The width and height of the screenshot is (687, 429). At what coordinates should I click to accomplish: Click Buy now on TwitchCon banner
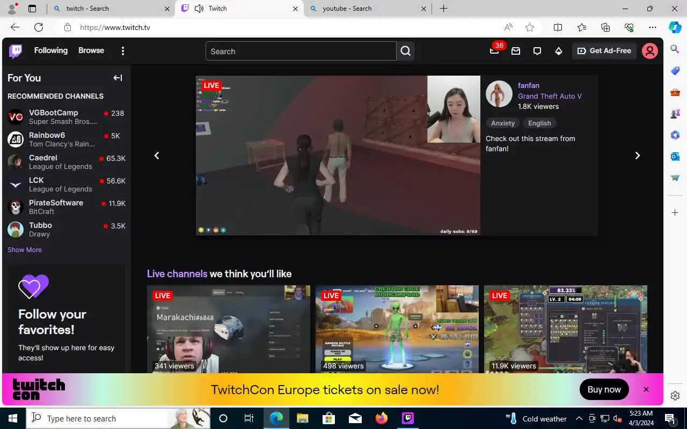pyautogui.click(x=604, y=389)
